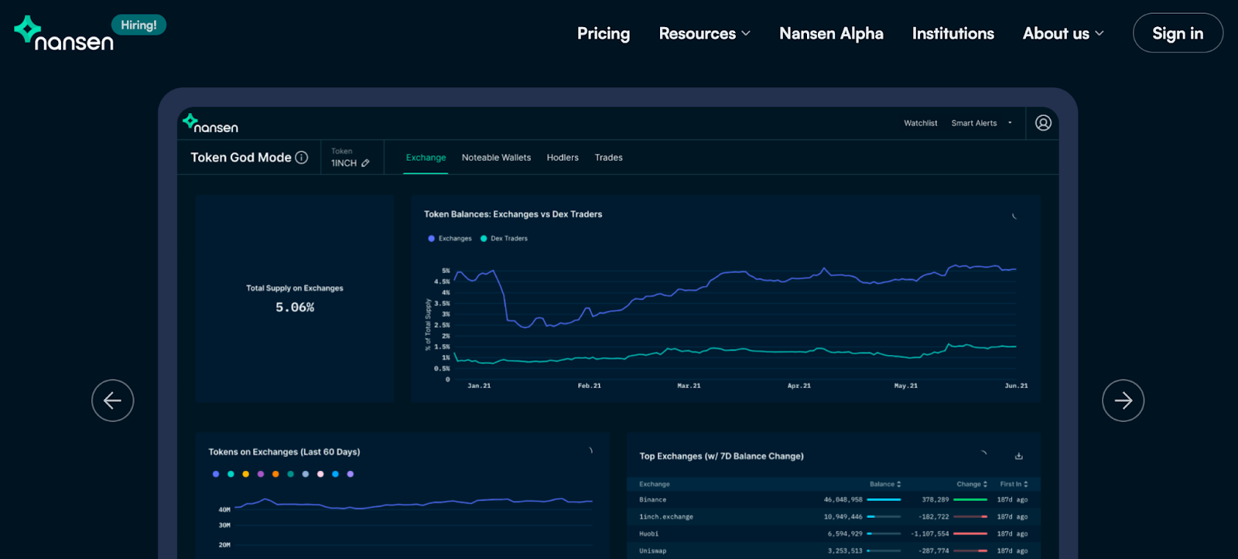The image size is (1238, 559).
Task: Click the orange legend dot in Tokens on Exchanges
Action: pos(275,474)
